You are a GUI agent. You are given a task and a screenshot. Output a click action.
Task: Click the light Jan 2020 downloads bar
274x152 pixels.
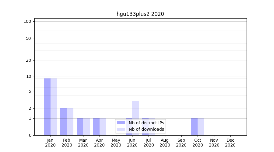[x=54, y=107]
